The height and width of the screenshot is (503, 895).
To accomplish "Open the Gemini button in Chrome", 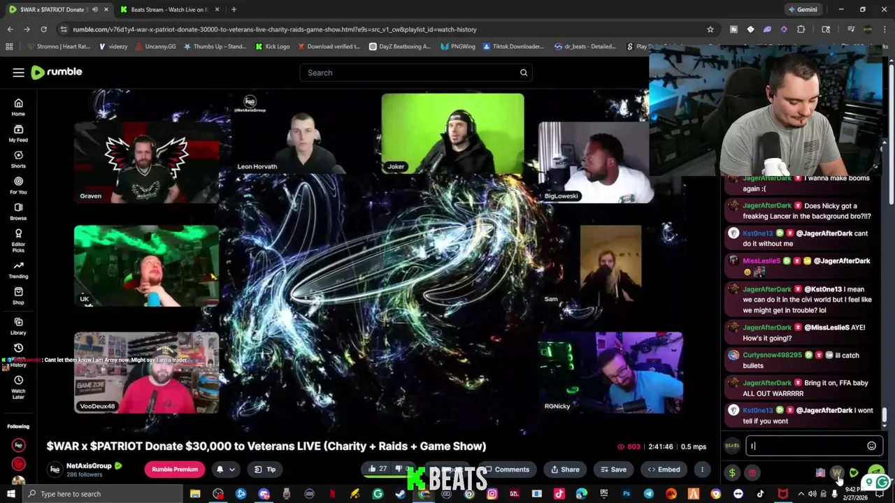I will pos(802,10).
